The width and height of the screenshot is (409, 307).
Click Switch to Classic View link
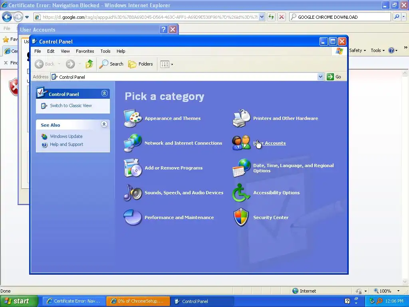coord(71,106)
